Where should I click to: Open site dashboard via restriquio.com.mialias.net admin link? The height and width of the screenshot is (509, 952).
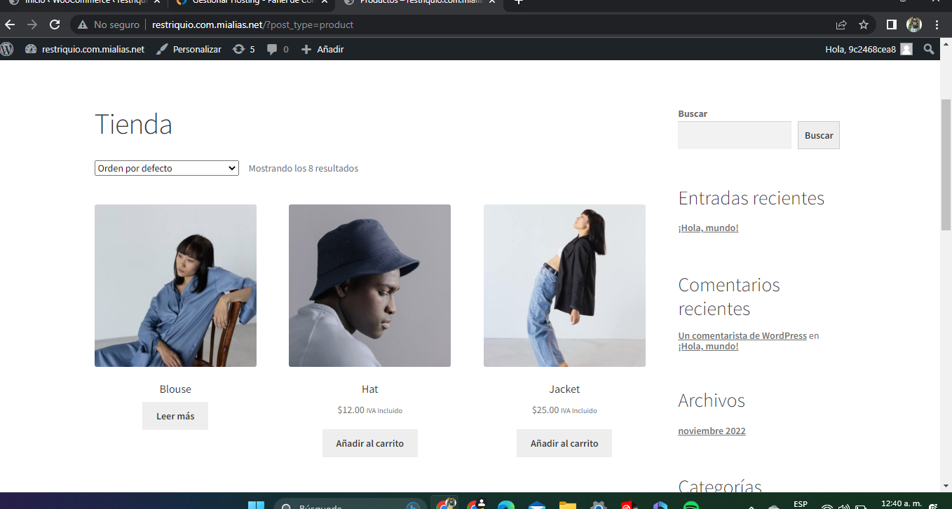click(x=85, y=49)
